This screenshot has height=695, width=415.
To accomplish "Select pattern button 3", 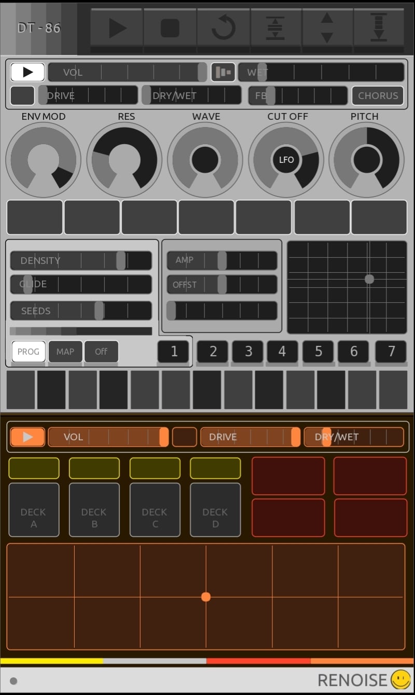I will (x=248, y=351).
